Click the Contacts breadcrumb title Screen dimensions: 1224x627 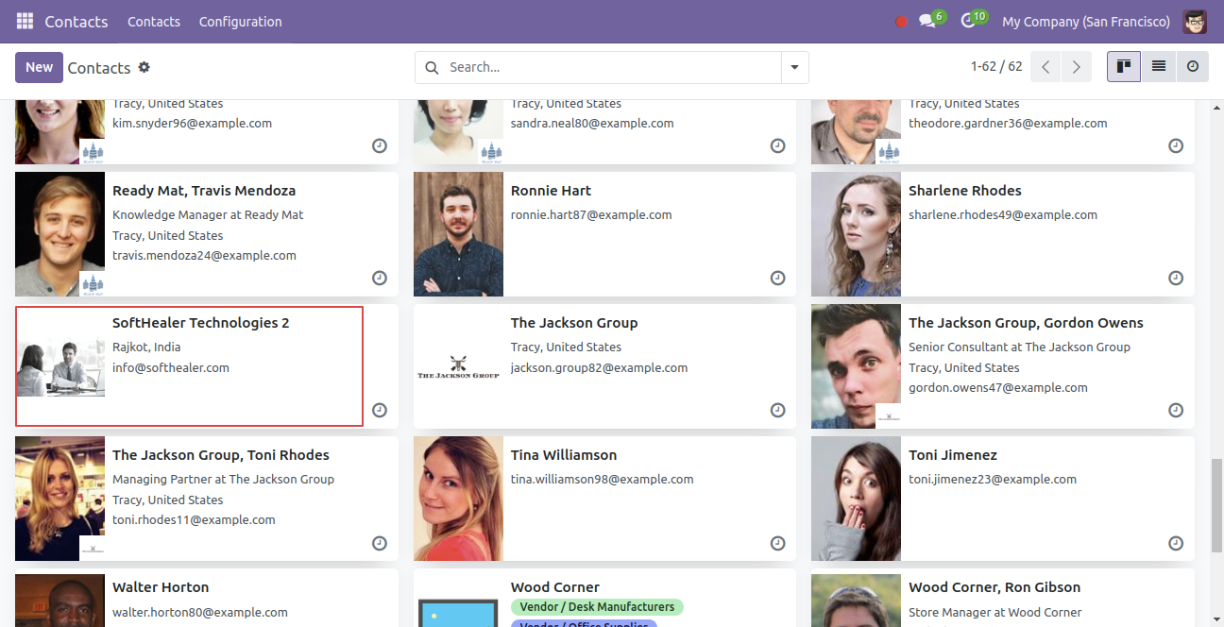[99, 68]
